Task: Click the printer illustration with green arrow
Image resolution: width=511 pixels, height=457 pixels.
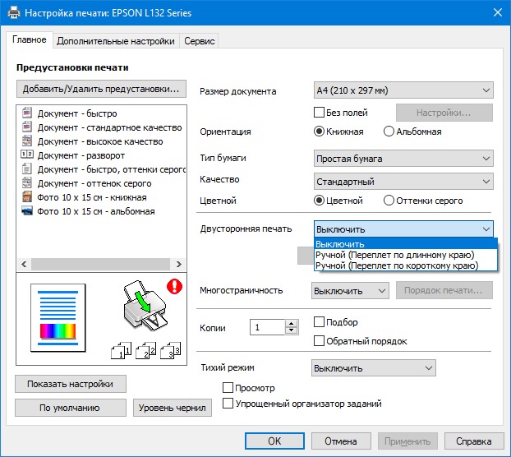Action: click(145, 305)
